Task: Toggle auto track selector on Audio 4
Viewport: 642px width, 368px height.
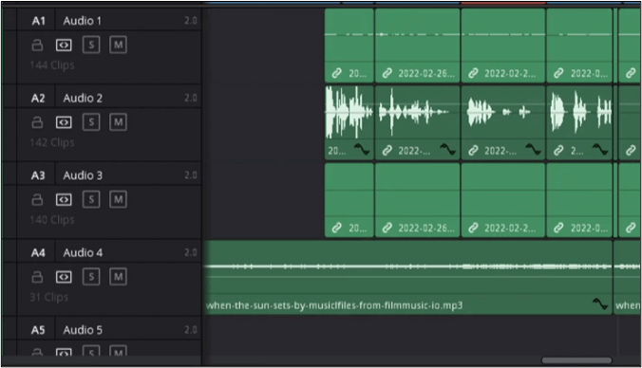Action: point(64,277)
